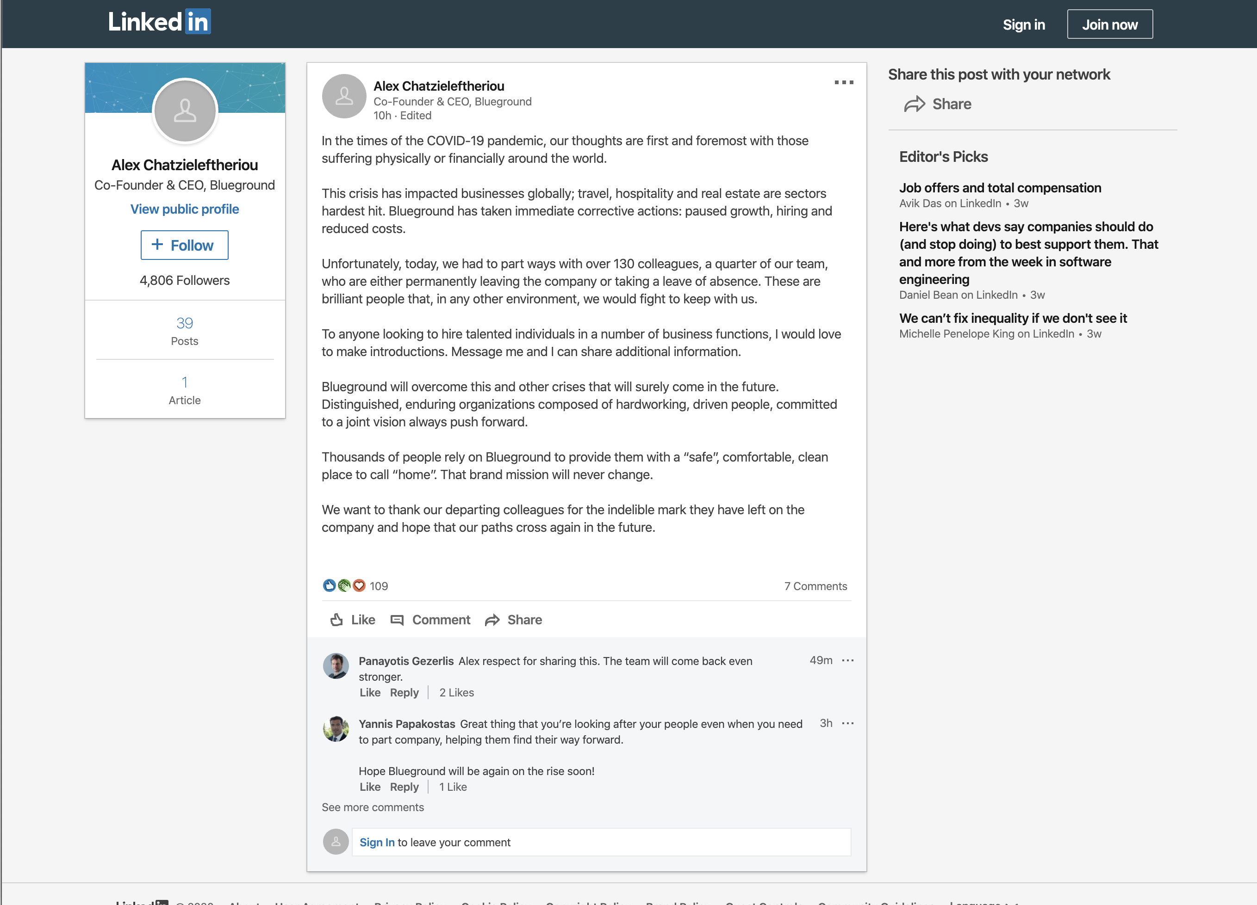Screen dimensions: 1257x905
Task: Click Alex Chatzieleftheriou name in sidebar card
Action: [185, 165]
